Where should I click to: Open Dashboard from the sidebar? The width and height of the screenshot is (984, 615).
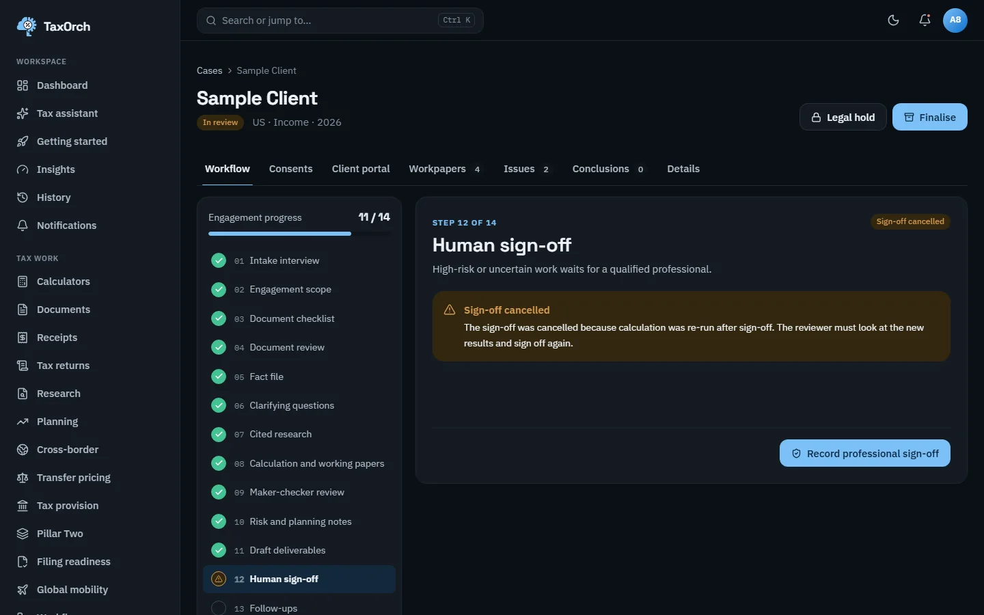[x=90, y=85]
